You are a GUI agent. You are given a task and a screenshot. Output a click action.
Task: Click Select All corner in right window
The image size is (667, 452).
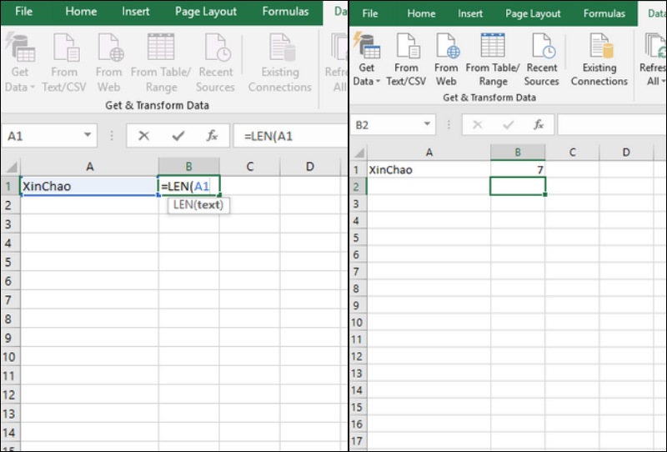click(359, 153)
